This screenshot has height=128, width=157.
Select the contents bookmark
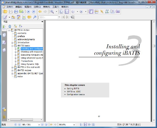22,33
